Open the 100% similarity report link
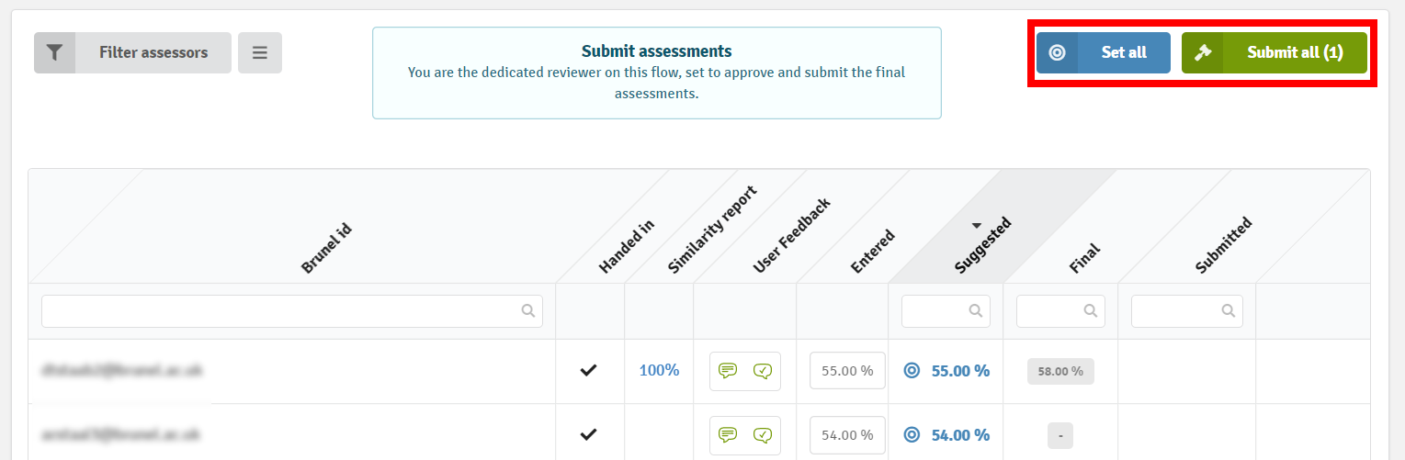This screenshot has height=460, width=1405. tap(659, 371)
